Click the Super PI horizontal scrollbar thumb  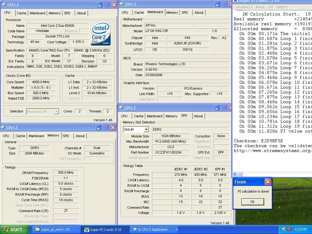coord(240,174)
